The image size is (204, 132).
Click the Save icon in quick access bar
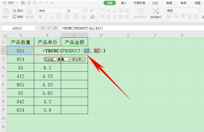pos(23,3)
